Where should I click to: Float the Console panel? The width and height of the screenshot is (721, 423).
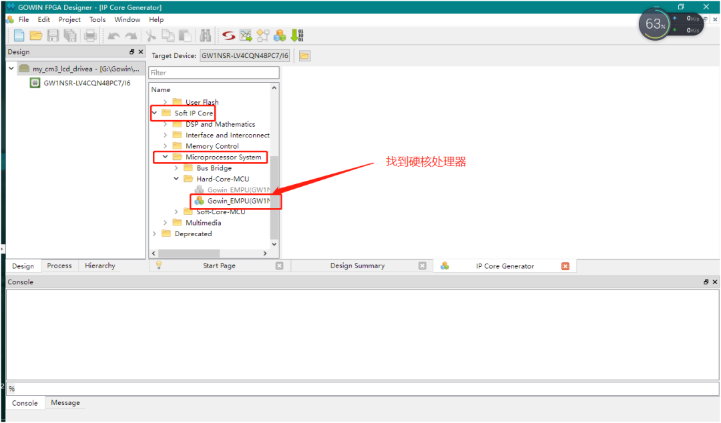pyautogui.click(x=706, y=282)
